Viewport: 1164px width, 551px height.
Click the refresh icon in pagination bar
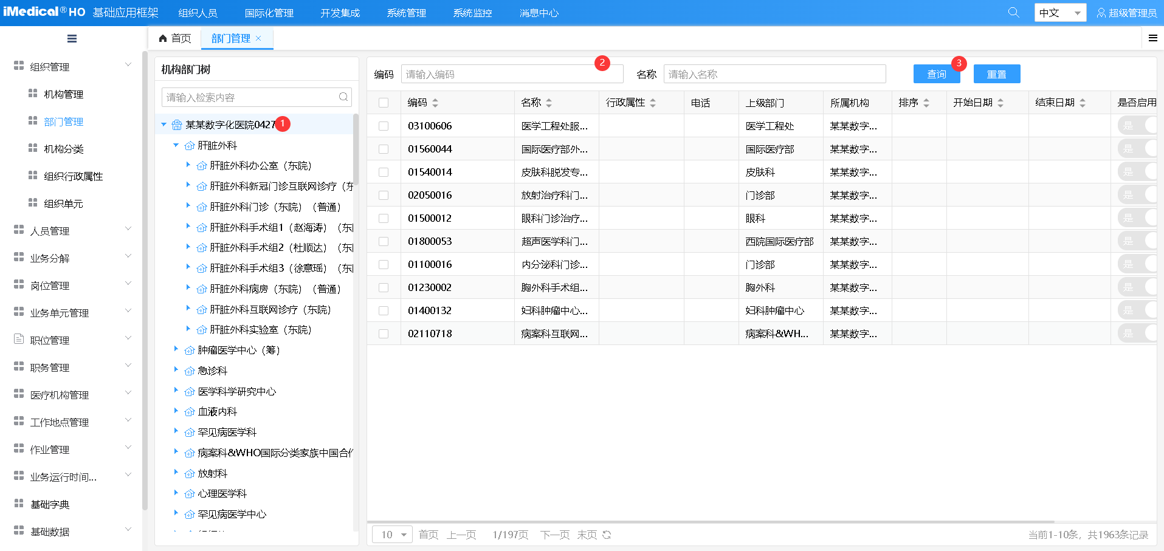[607, 535]
